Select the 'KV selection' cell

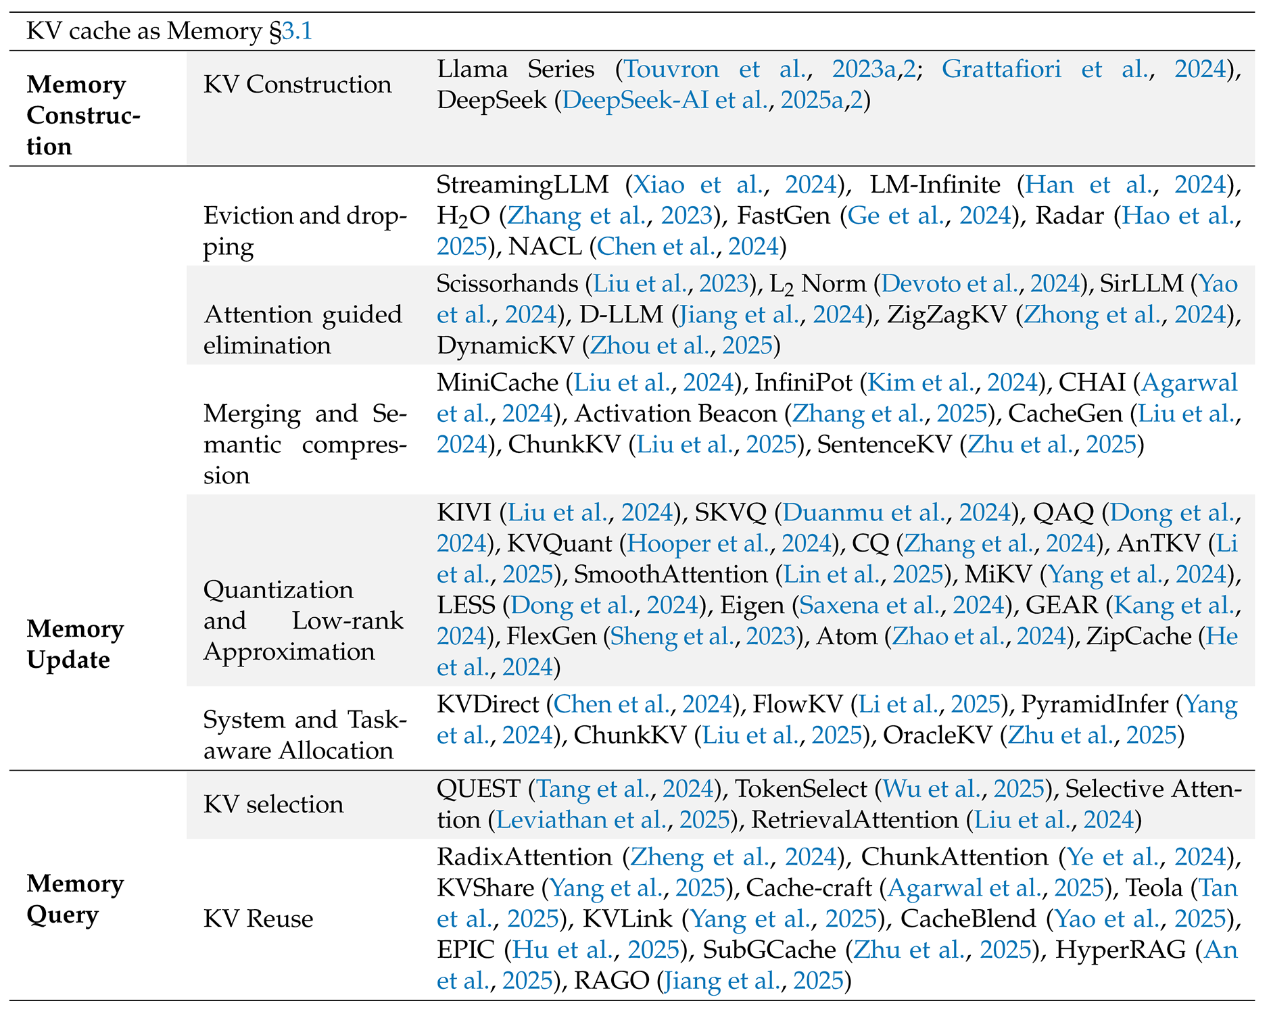coord(273,804)
